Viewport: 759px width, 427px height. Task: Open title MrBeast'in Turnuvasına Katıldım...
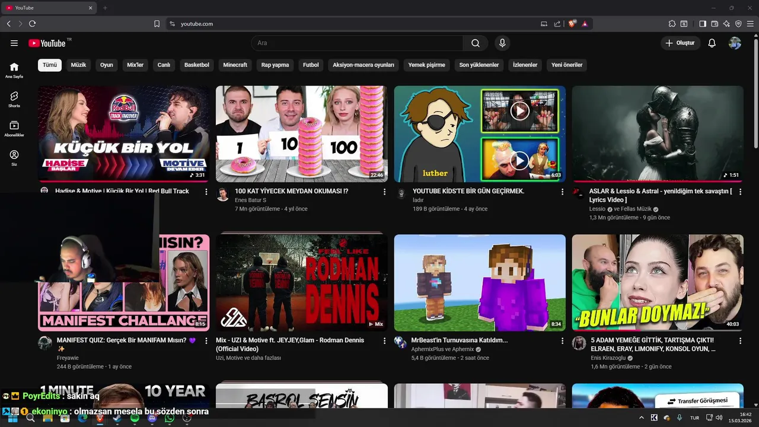[x=460, y=340]
